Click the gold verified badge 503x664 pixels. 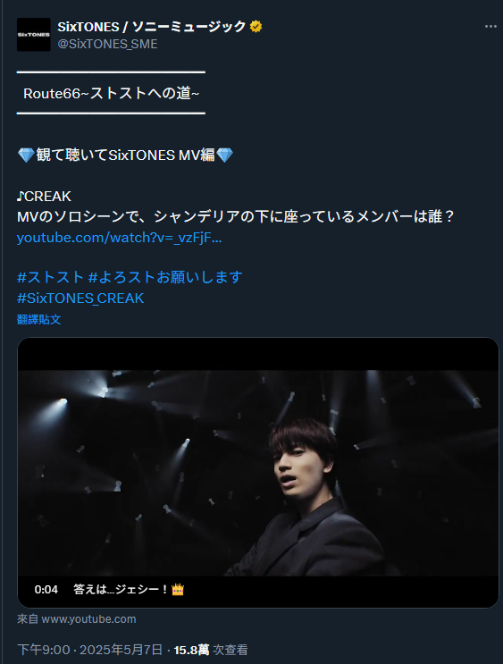tap(256, 27)
